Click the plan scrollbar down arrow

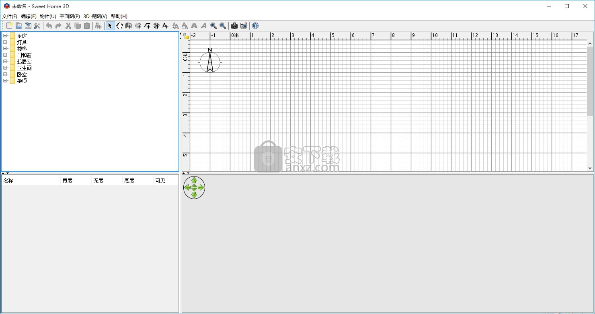coord(590,168)
